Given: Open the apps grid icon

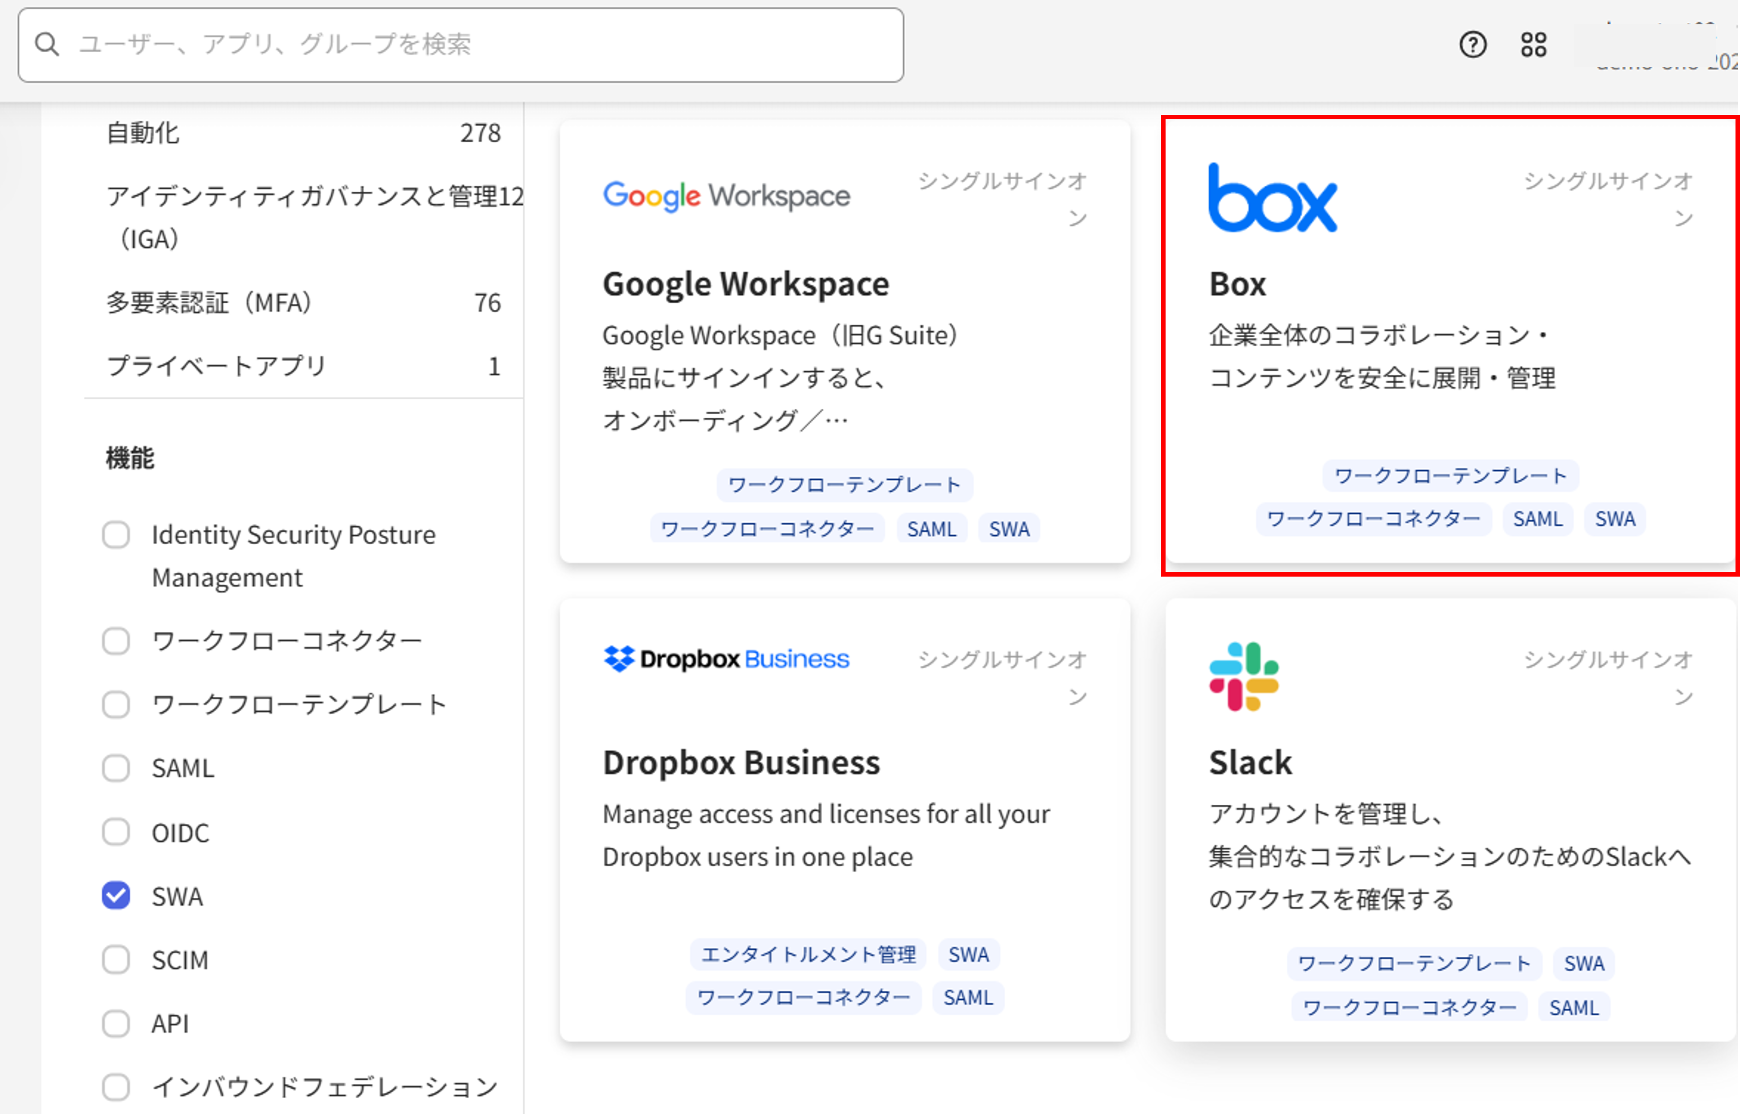Looking at the screenshot, I should [x=1533, y=45].
